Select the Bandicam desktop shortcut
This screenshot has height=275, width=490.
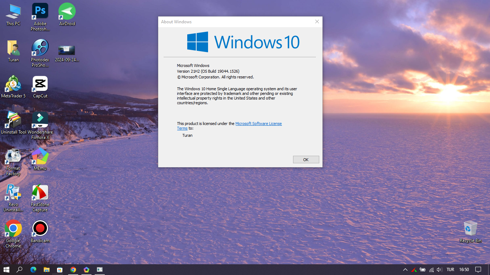point(40,232)
